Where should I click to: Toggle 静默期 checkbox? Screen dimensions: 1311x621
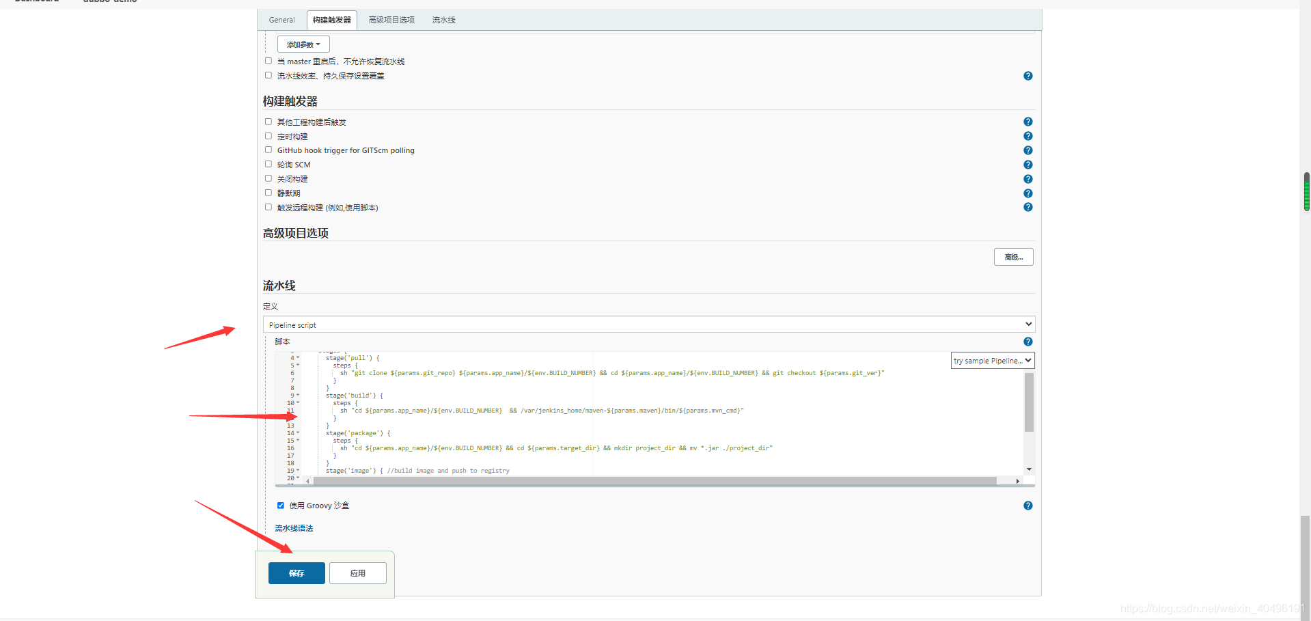268,193
